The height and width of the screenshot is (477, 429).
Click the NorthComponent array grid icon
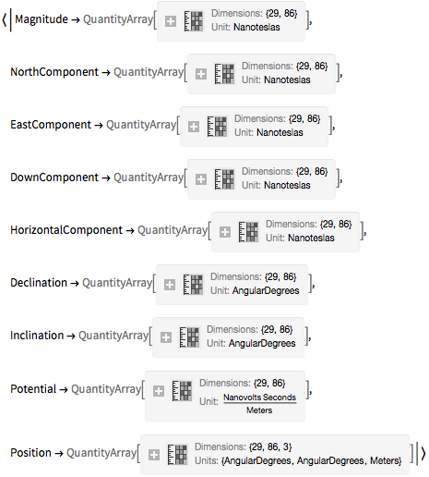pyautogui.click(x=224, y=74)
